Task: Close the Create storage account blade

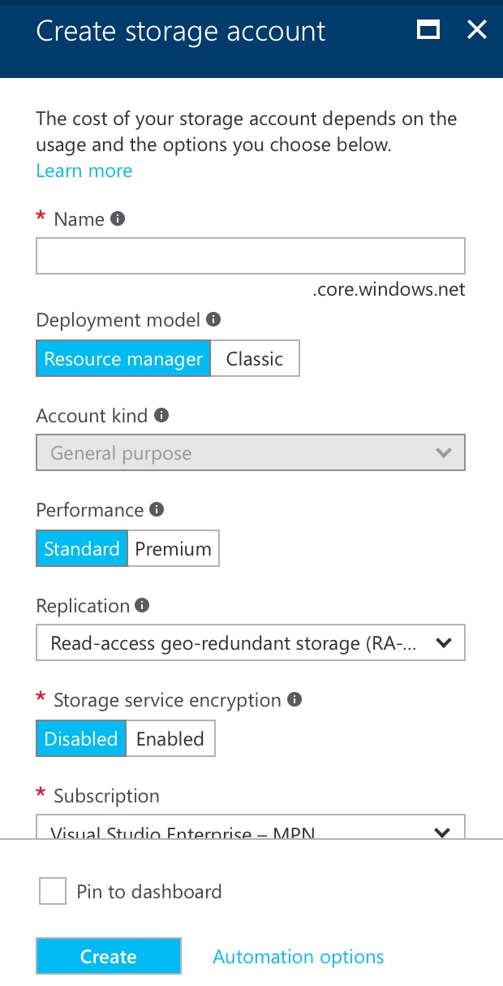Action: click(476, 30)
